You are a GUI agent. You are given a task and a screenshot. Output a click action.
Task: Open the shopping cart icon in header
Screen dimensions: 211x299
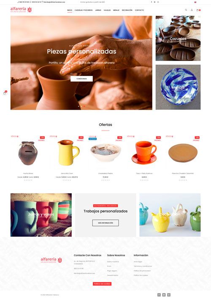(x=197, y=10)
